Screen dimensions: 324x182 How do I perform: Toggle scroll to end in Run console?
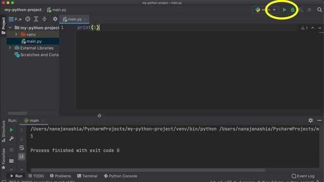pos(21,156)
